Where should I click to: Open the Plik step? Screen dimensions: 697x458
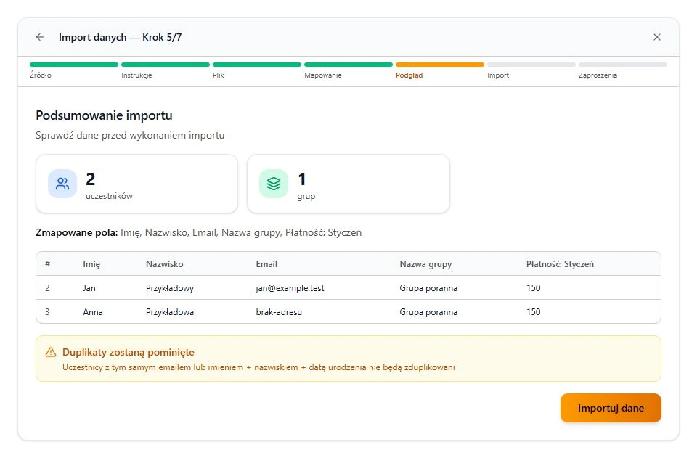pyautogui.click(x=257, y=70)
